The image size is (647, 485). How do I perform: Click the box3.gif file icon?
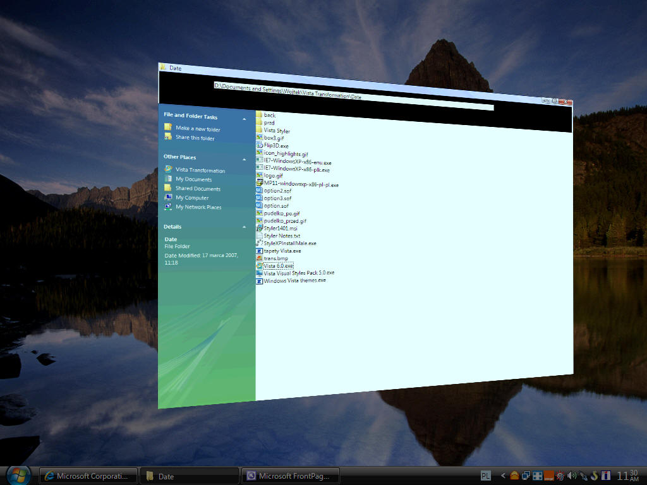(x=259, y=137)
